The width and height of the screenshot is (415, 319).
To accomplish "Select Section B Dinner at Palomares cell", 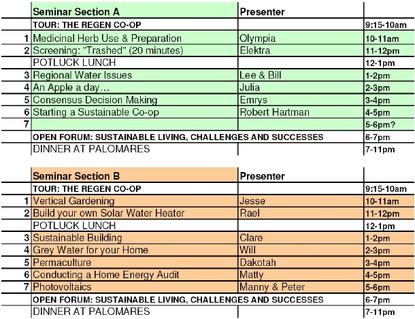I will click(134, 312).
